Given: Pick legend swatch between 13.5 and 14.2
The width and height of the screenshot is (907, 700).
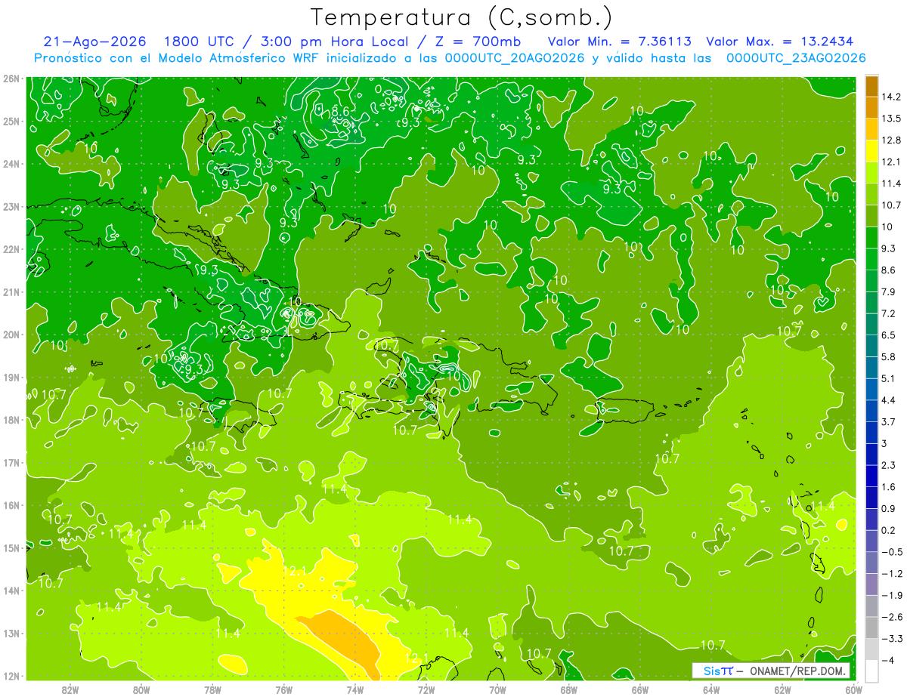Looking at the screenshot, I should (871, 107).
